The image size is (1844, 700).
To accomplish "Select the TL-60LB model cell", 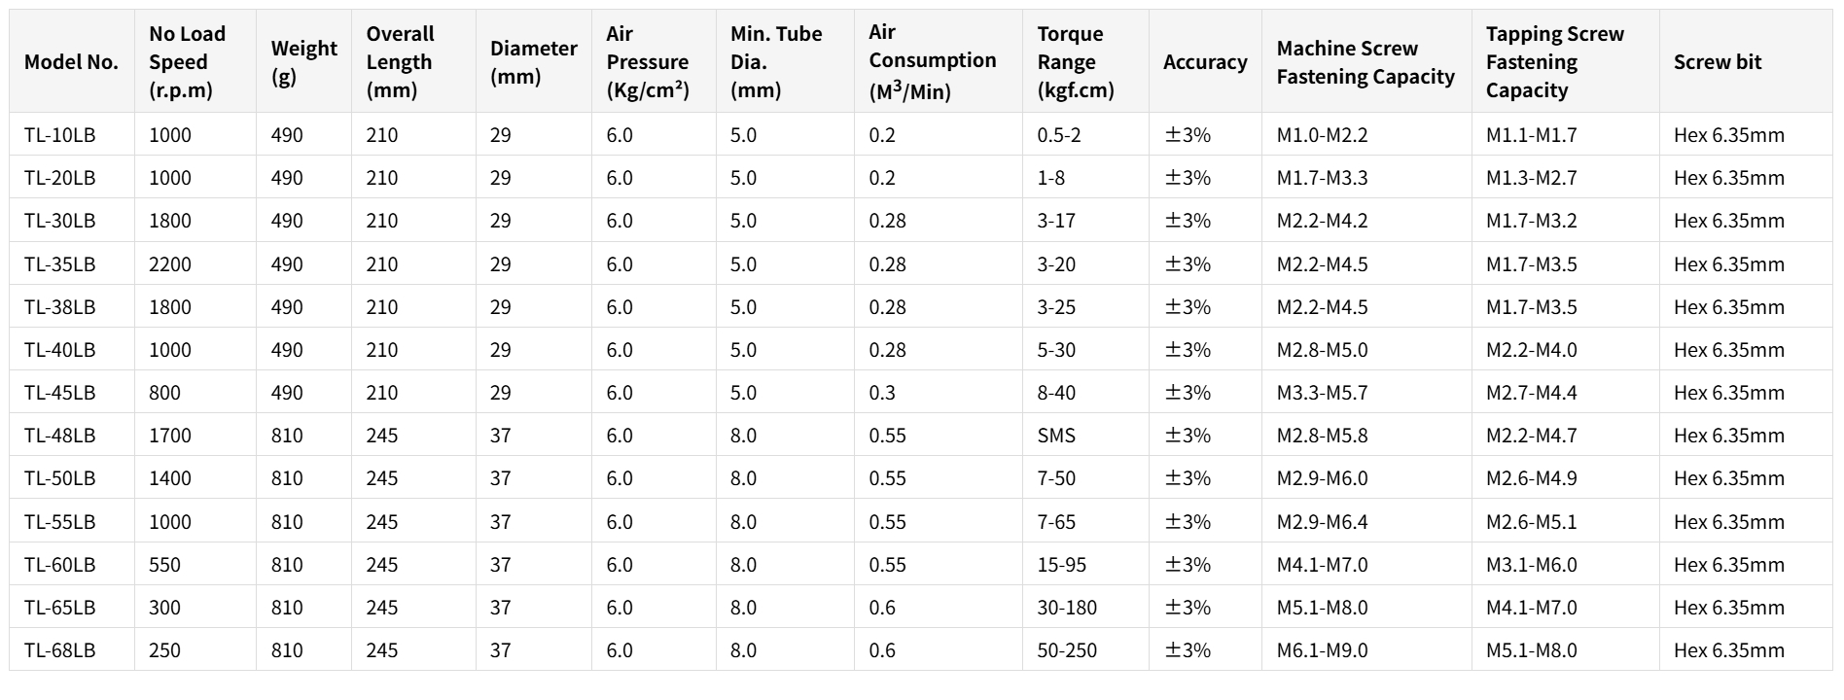I will [60, 565].
